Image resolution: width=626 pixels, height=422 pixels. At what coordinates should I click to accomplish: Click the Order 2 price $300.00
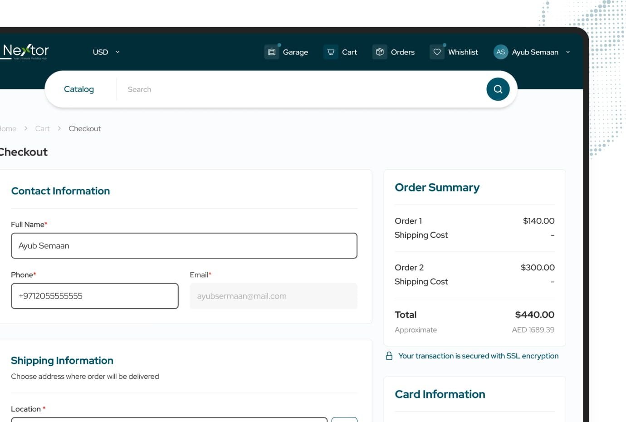(x=538, y=268)
